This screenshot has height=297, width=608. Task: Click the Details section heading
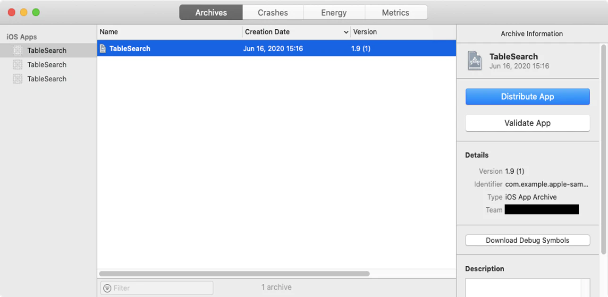[x=477, y=155]
